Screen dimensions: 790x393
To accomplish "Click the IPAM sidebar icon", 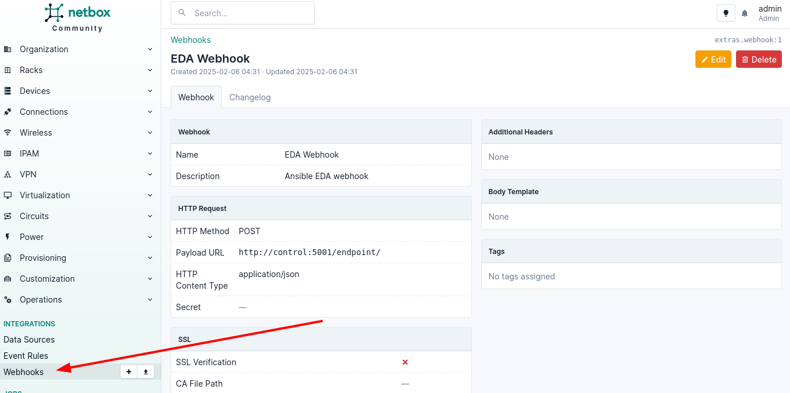I will [x=8, y=154].
